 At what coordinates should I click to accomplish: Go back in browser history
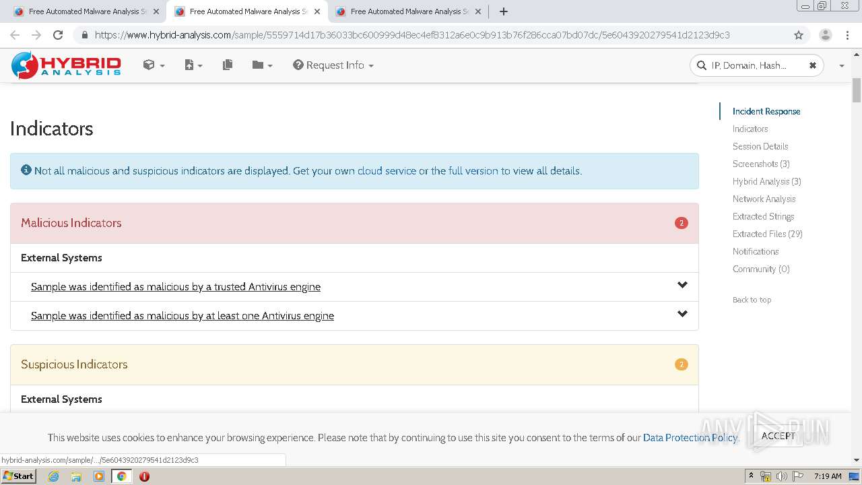click(15, 35)
